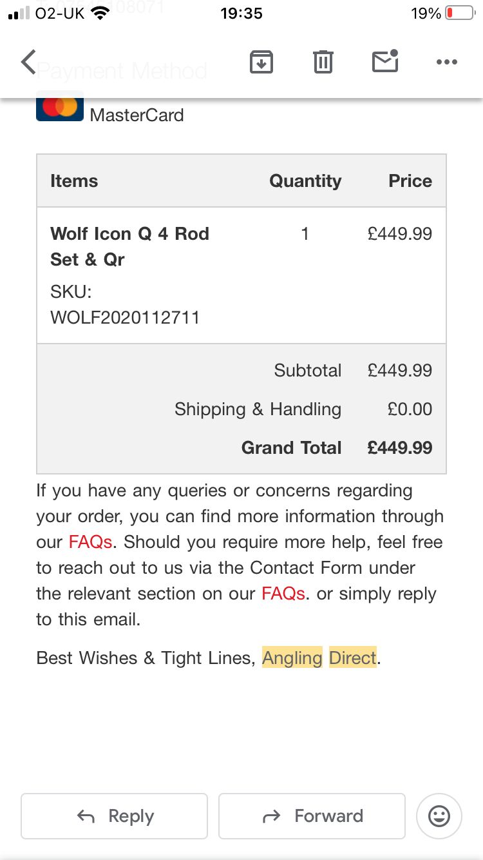Tap the highlighted Direct word

pos(353,658)
